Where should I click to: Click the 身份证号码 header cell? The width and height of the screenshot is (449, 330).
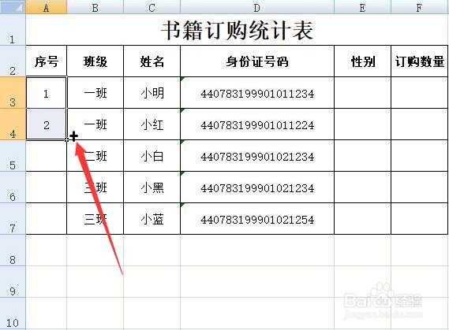(257, 61)
